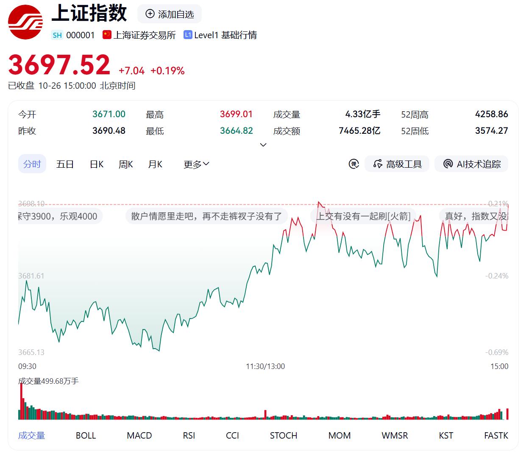Viewport: 529px width, 456px height.
Task: Click the 上证指数 title
Action: coord(89,13)
